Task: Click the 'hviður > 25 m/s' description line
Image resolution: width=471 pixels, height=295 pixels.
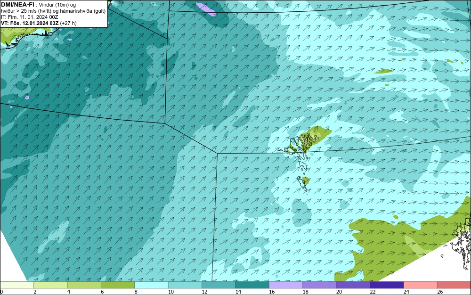Action: 53,11
